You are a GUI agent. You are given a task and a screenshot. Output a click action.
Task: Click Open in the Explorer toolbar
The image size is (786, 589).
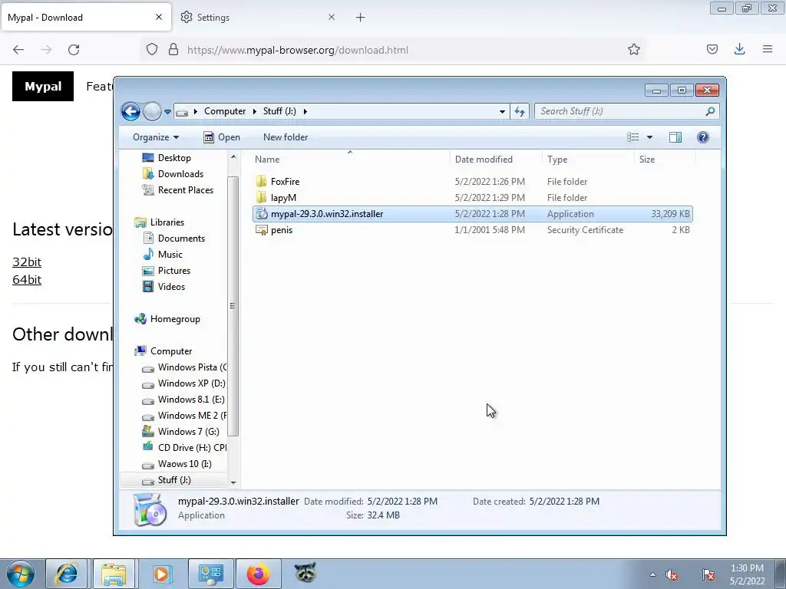tap(222, 137)
